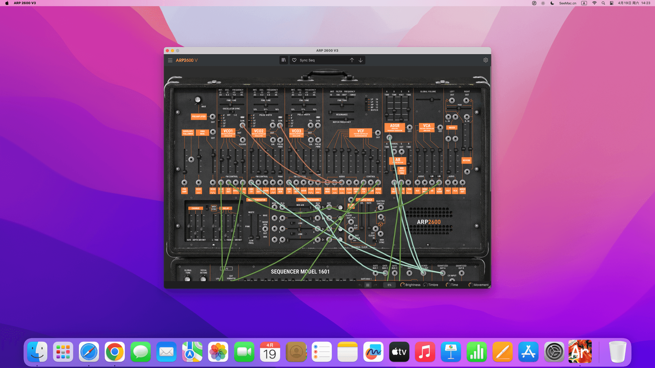The width and height of the screenshot is (655, 368).
Task: Open the hamburger main menu
Action: (x=170, y=60)
